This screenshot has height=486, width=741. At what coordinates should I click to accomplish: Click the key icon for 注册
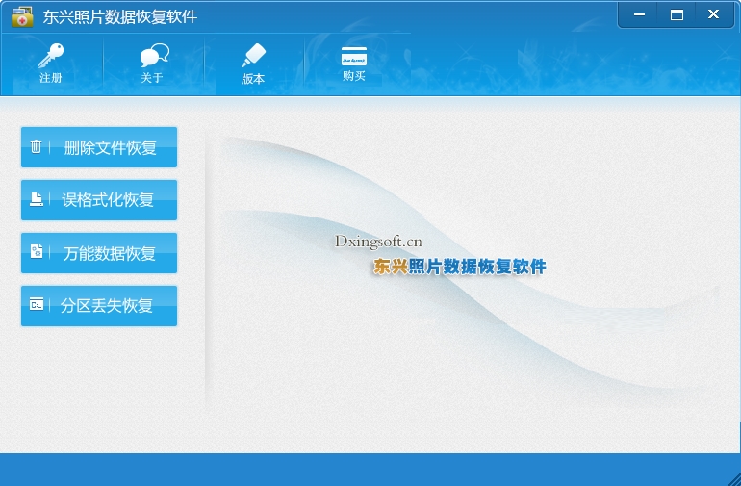coord(50,56)
